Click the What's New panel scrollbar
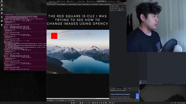This screenshot has width=186, height=104. coord(139,91)
